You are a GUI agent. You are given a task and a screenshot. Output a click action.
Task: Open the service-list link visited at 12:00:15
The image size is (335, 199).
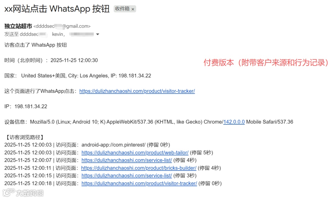127,175
